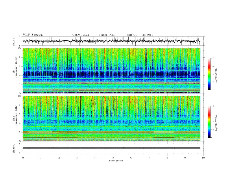Click time axis tick label 1
This screenshot has width=229, height=177.
(x=41, y=158)
